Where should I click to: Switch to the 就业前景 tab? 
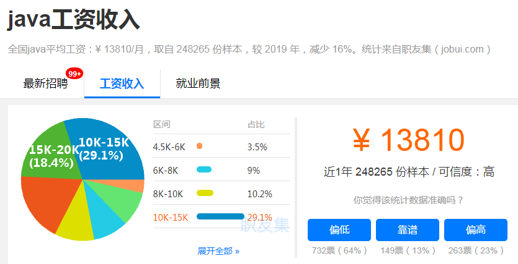click(x=198, y=83)
